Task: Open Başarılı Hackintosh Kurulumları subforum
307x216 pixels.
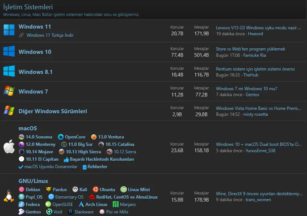Action: click(102, 159)
